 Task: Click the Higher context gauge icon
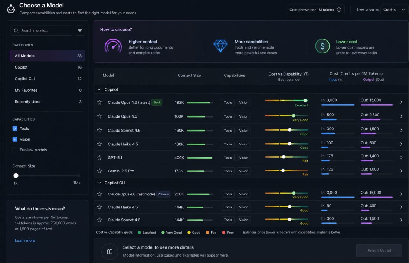(x=113, y=46)
